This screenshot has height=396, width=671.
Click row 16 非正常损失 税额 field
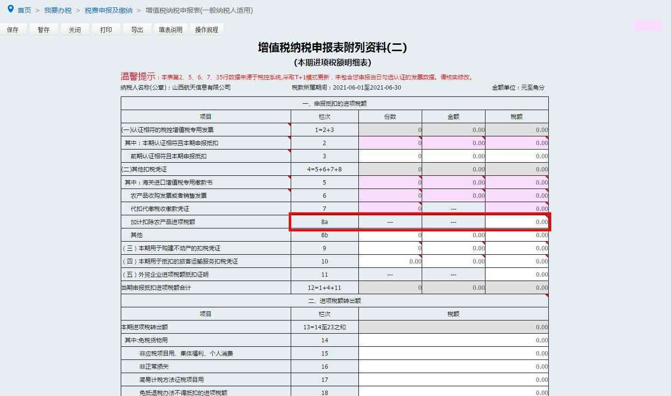(453, 367)
